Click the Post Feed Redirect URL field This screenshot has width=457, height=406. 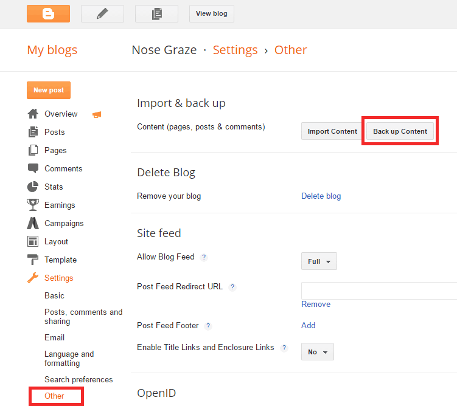(379, 291)
